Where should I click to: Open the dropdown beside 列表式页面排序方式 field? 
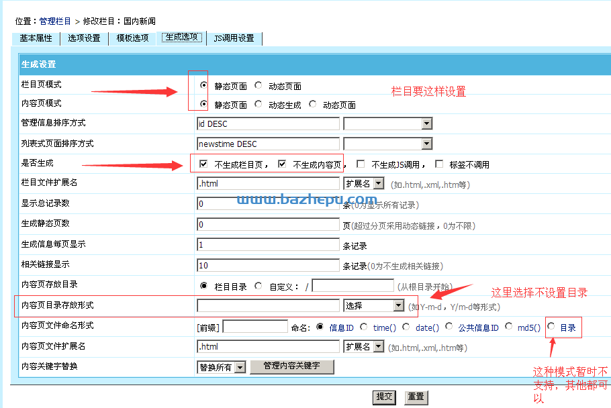pyautogui.click(x=387, y=144)
